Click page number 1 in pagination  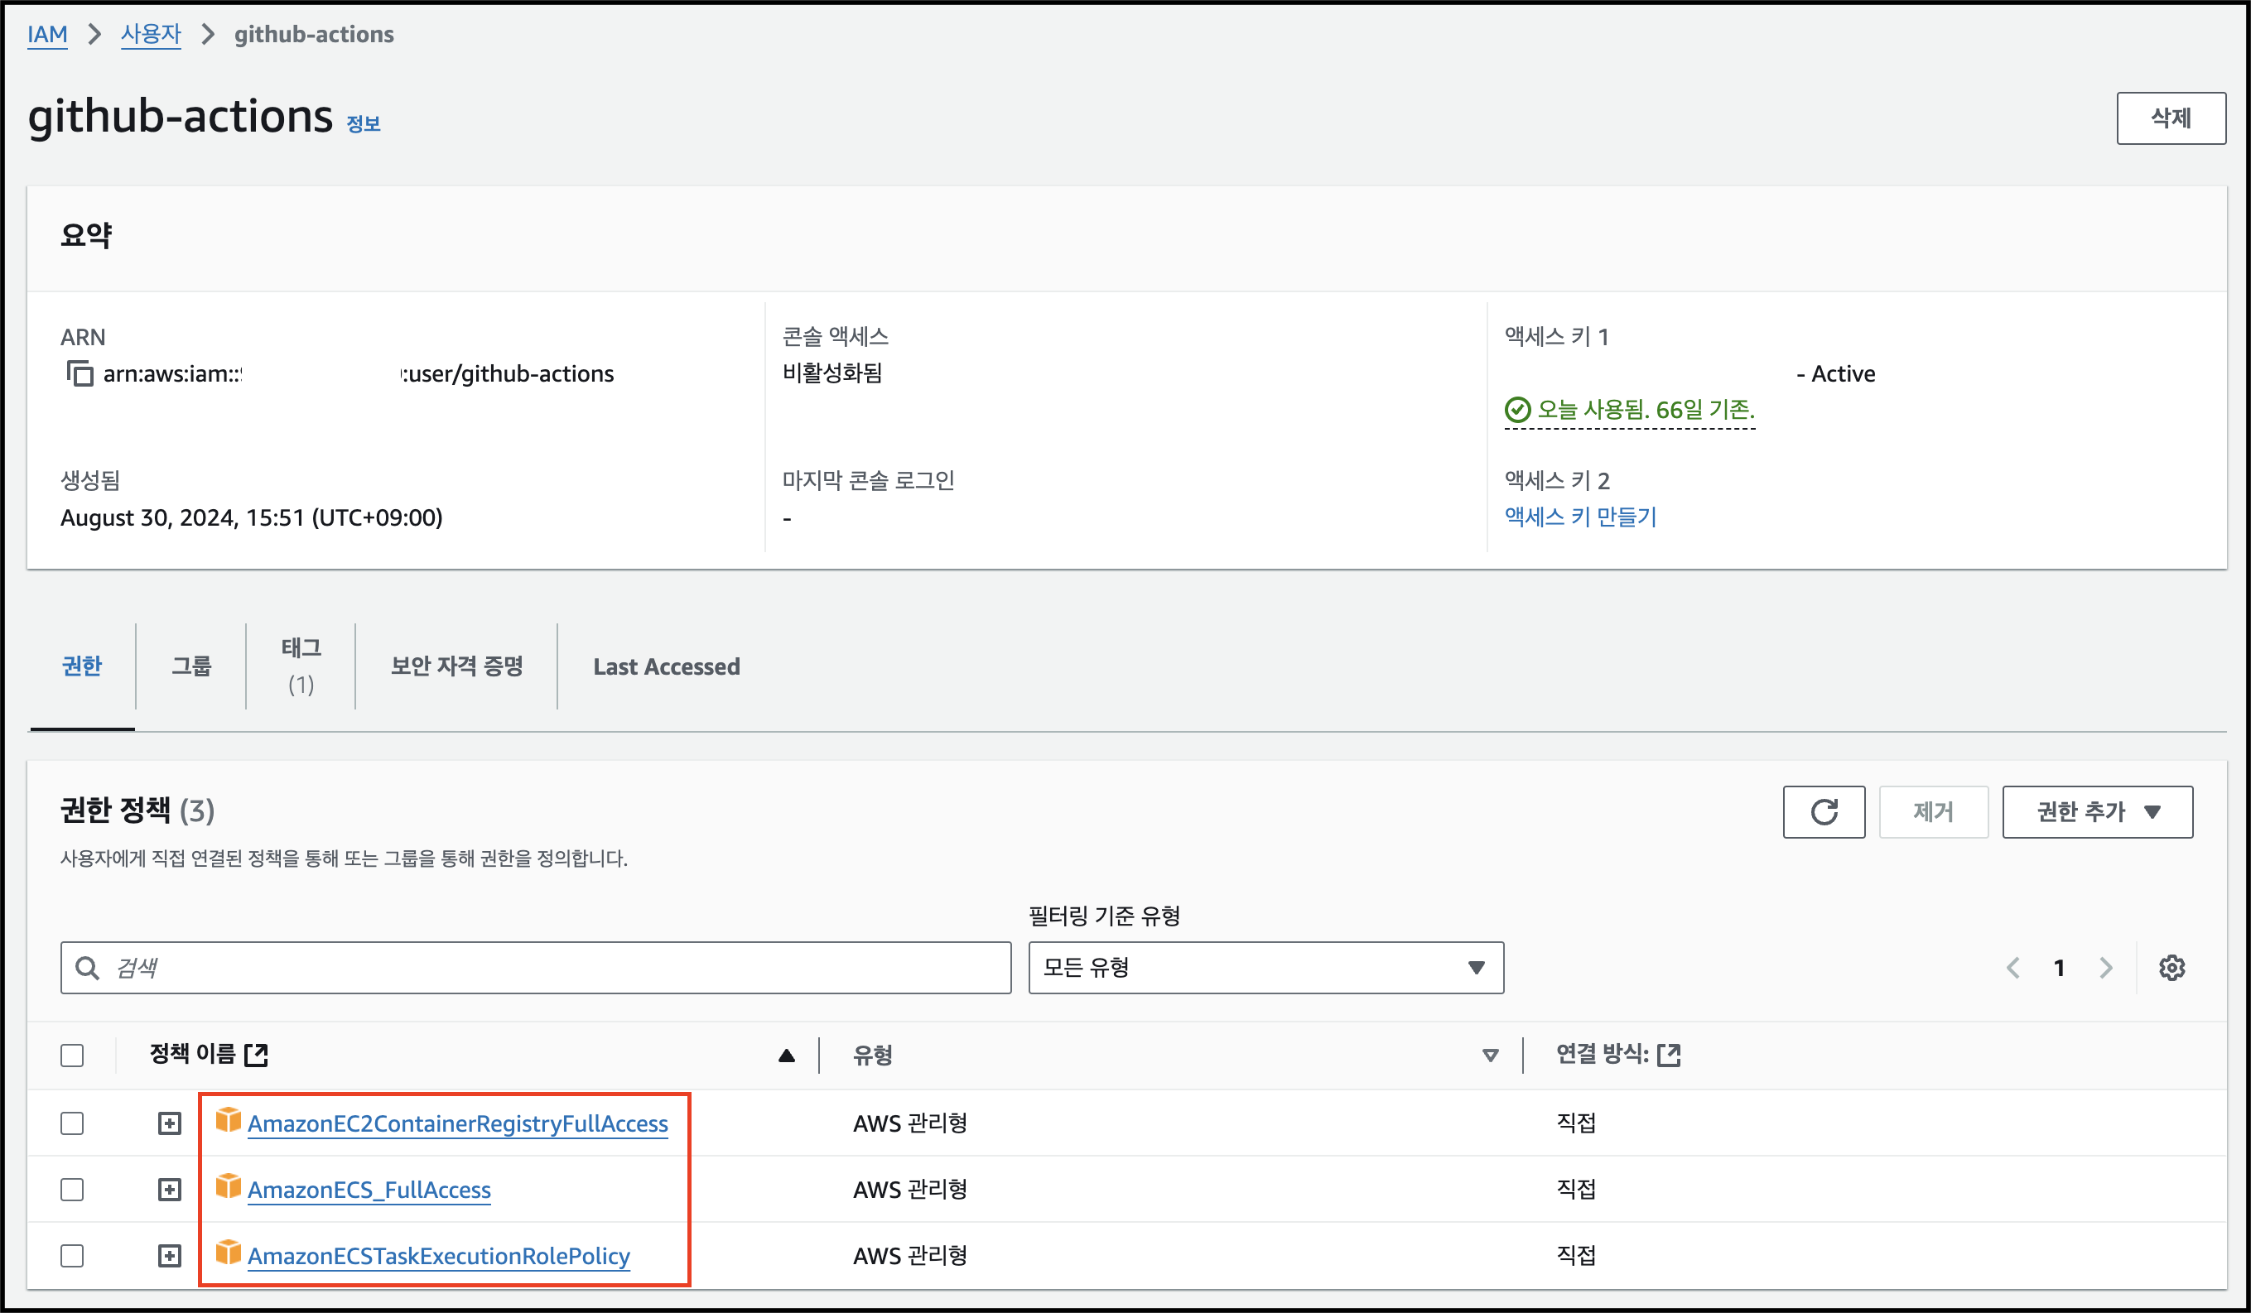(2059, 967)
